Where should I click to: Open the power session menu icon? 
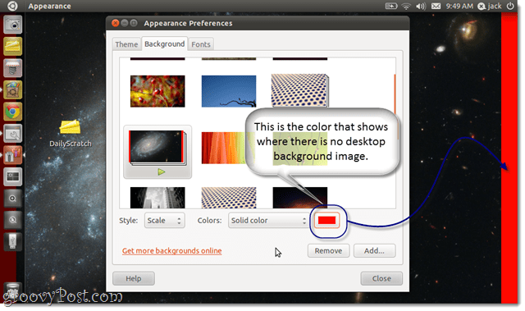[510, 6]
